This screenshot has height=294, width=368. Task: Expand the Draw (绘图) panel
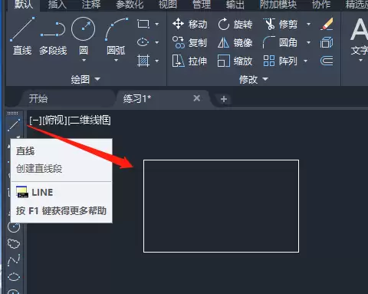[86, 80]
